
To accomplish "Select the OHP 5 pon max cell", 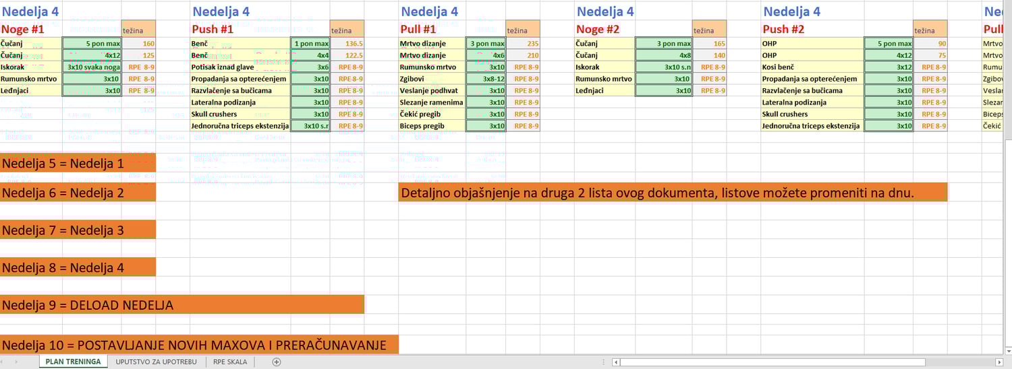I will click(x=889, y=43).
